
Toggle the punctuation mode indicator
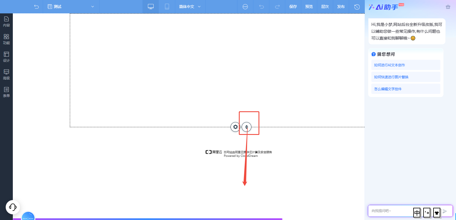427,213
